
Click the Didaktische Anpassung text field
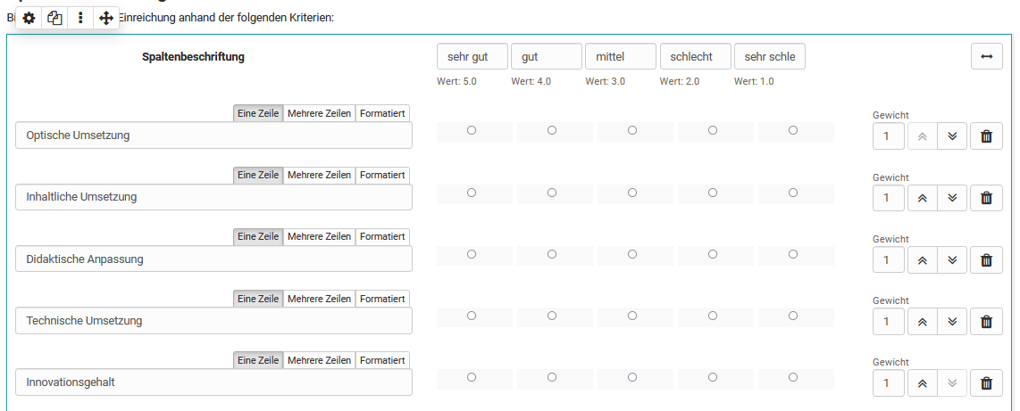(x=214, y=259)
